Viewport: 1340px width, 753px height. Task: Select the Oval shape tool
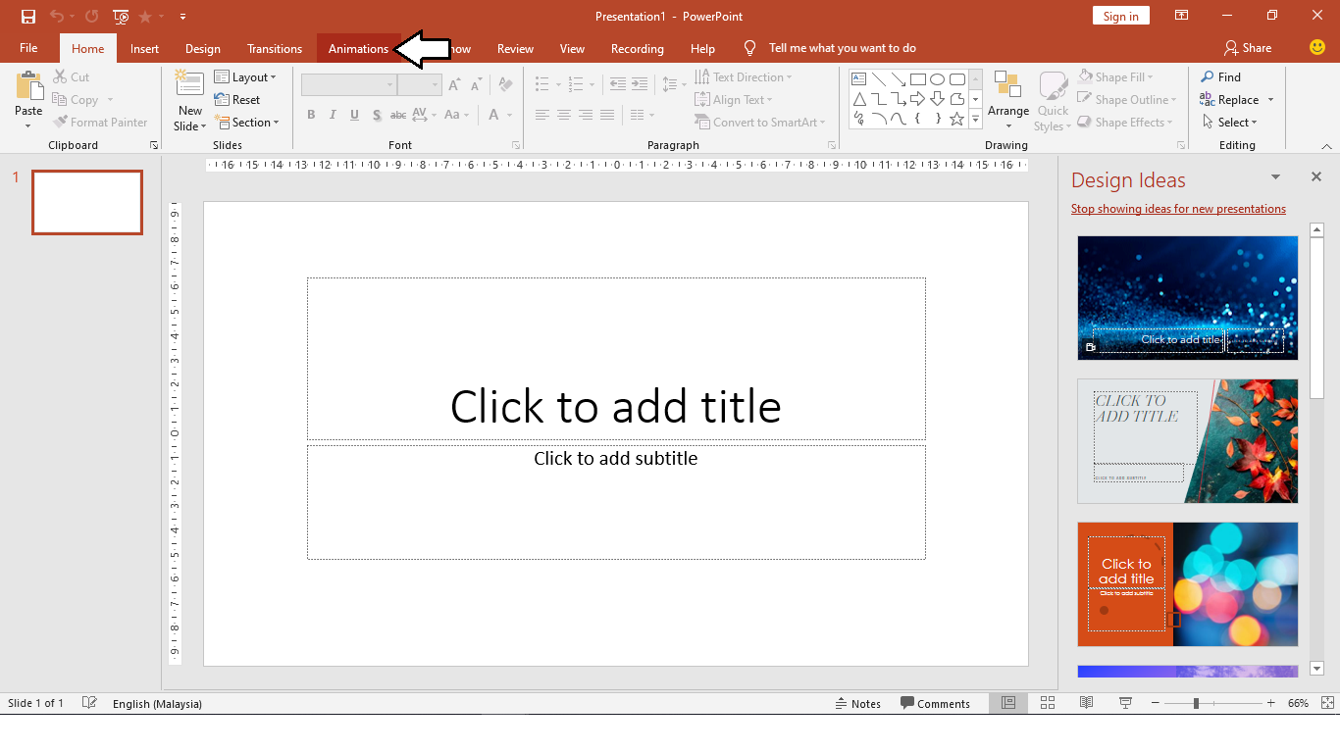[938, 77]
